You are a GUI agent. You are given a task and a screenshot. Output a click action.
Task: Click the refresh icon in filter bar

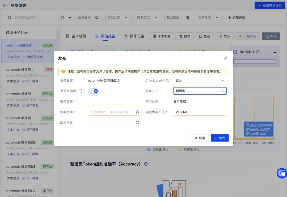click(x=63, y=18)
